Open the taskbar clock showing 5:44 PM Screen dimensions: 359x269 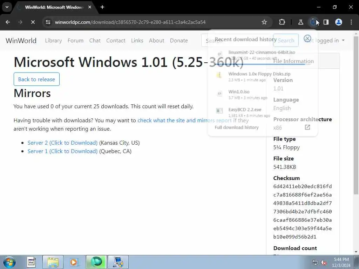point(341,262)
